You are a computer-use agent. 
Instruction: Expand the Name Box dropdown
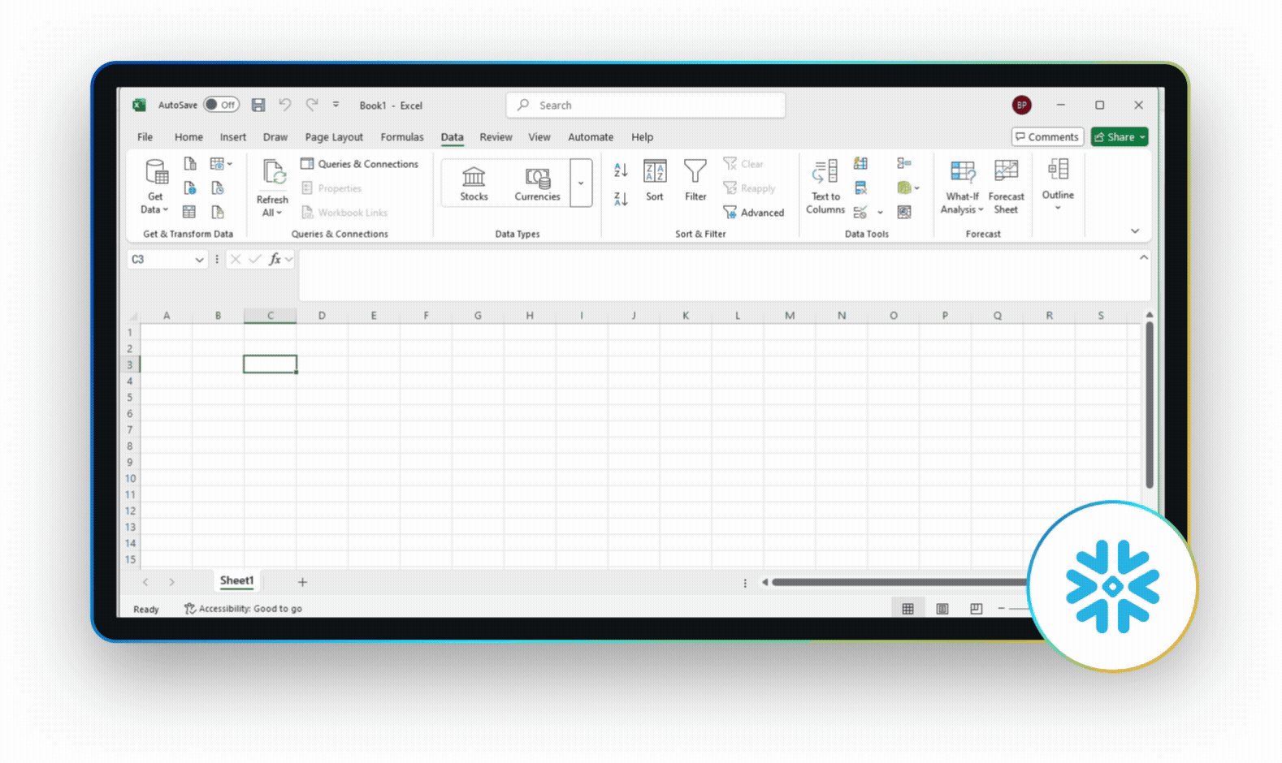point(199,260)
